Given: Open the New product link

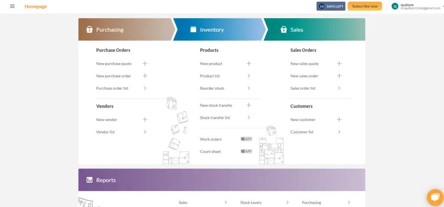Looking at the screenshot, I should pos(211,63).
